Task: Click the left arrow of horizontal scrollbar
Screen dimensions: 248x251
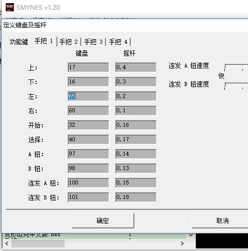Action: pyautogui.click(x=7, y=243)
